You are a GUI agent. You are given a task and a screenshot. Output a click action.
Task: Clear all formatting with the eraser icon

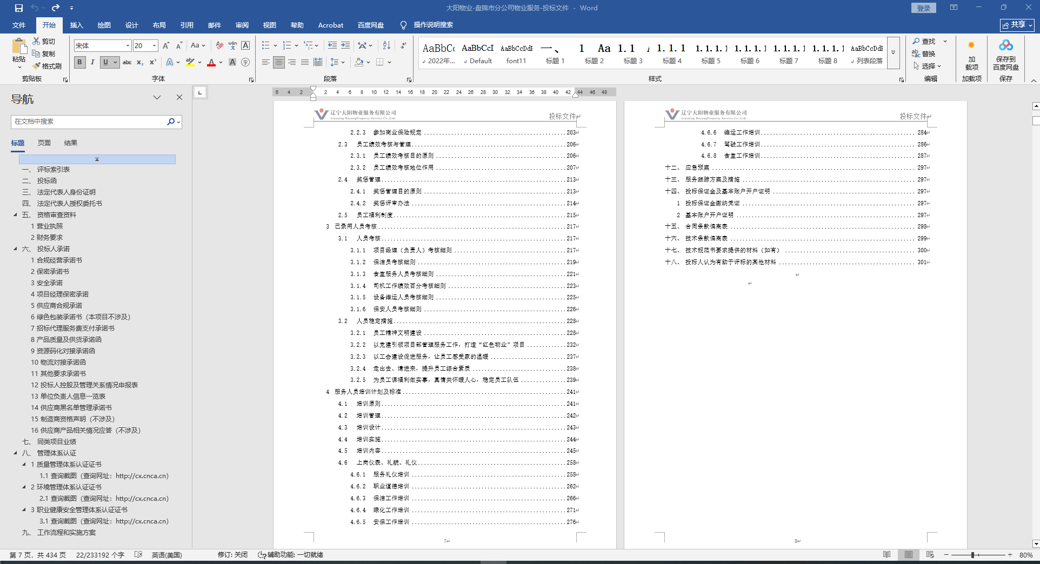[219, 46]
